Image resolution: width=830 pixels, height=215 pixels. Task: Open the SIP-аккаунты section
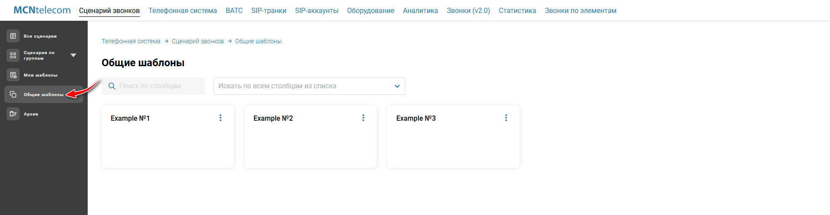click(317, 10)
